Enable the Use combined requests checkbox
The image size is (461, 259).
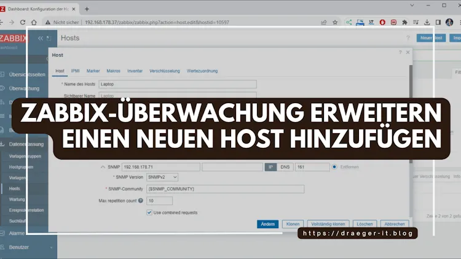click(x=149, y=212)
